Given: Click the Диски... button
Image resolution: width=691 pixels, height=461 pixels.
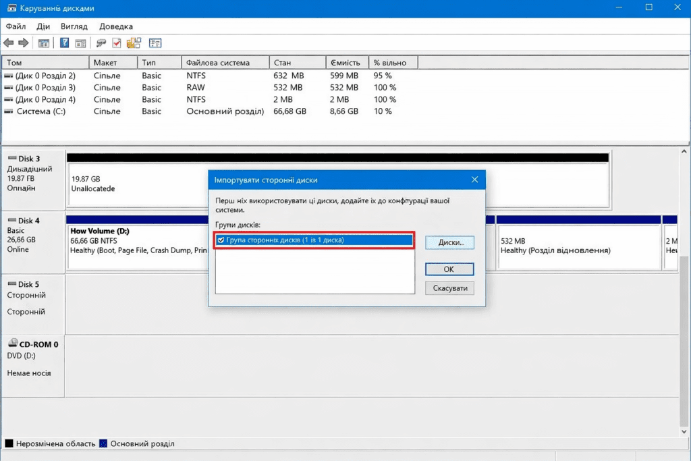Looking at the screenshot, I should pos(449,242).
